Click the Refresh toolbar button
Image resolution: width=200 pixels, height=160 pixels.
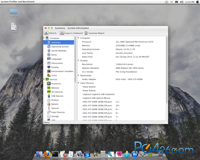(50, 33)
